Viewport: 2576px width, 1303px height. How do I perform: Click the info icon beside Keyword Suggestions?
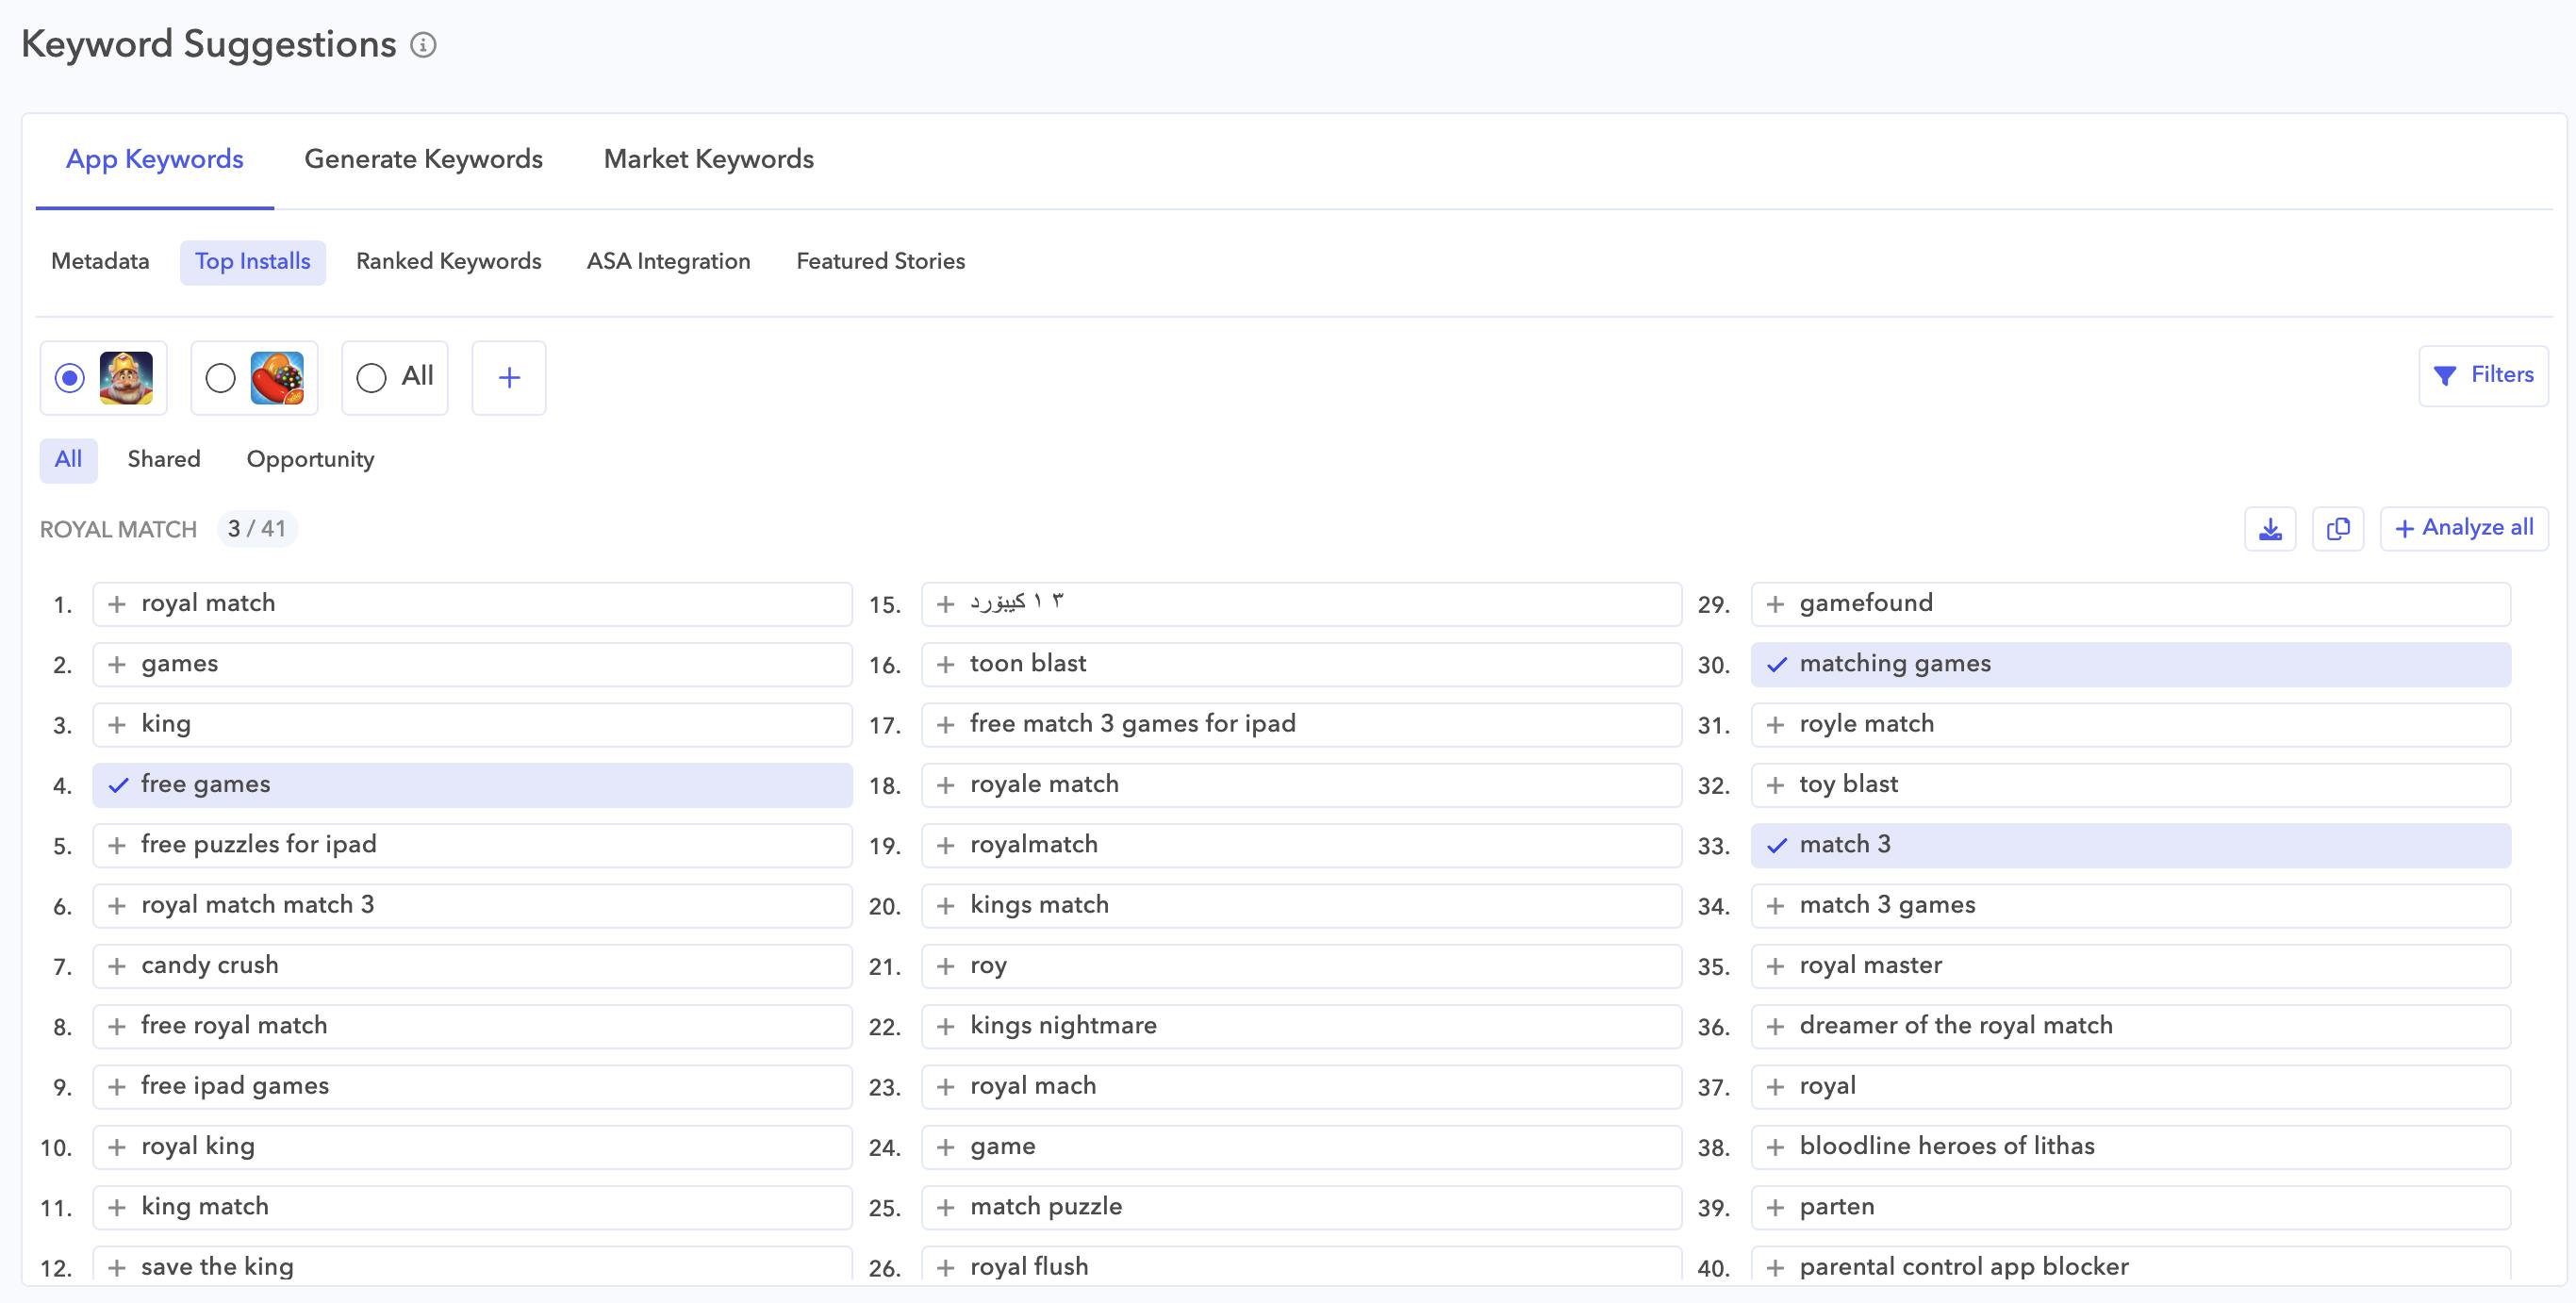pos(423,45)
